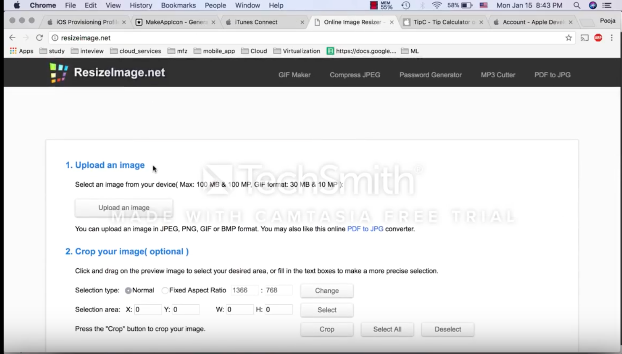Open the study bookmarks folder

click(52, 51)
